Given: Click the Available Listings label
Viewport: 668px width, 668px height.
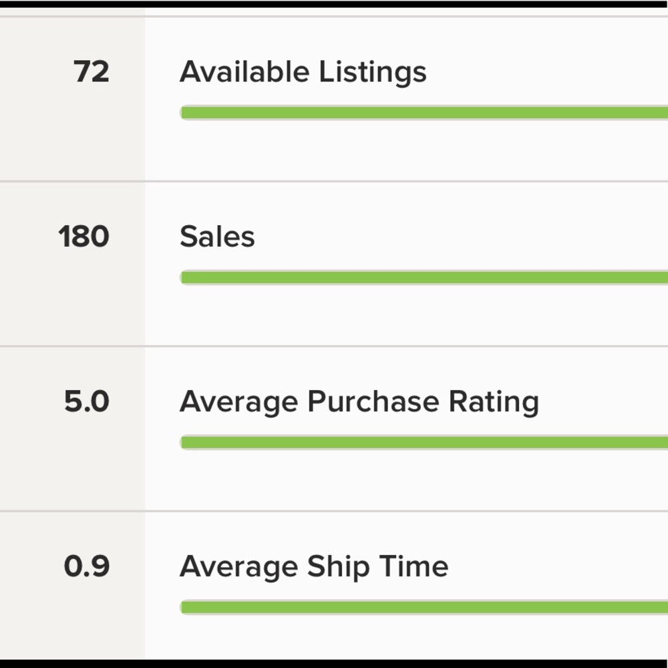Looking at the screenshot, I should 303,72.
